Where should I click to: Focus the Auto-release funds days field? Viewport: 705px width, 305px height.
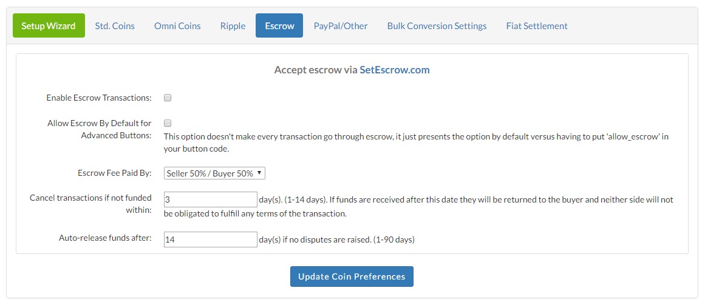tap(211, 240)
